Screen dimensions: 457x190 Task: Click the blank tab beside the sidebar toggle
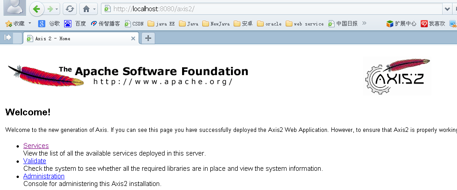tap(17, 38)
